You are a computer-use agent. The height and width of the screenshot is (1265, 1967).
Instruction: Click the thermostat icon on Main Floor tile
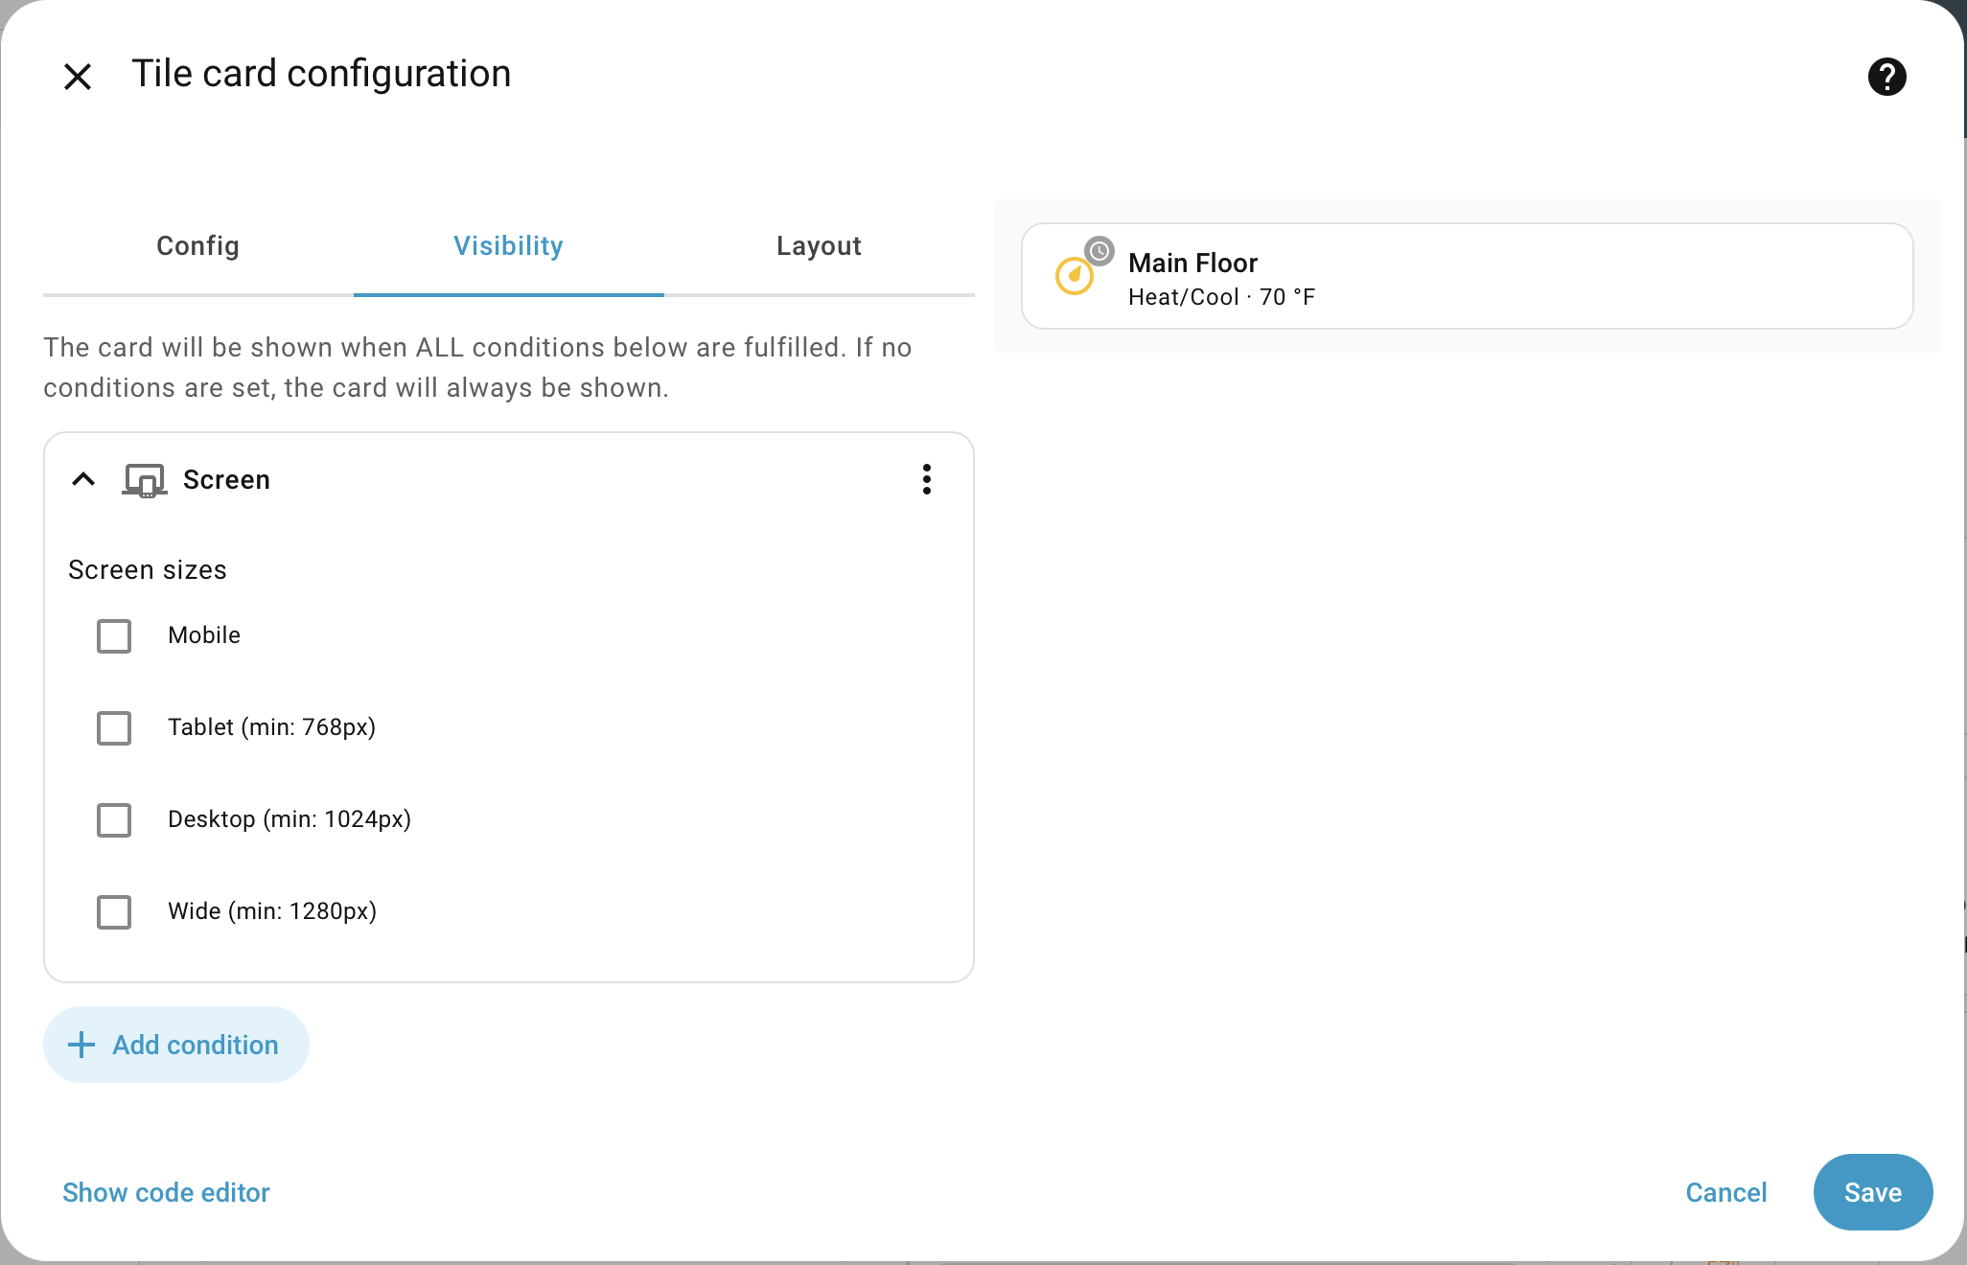1074,277
